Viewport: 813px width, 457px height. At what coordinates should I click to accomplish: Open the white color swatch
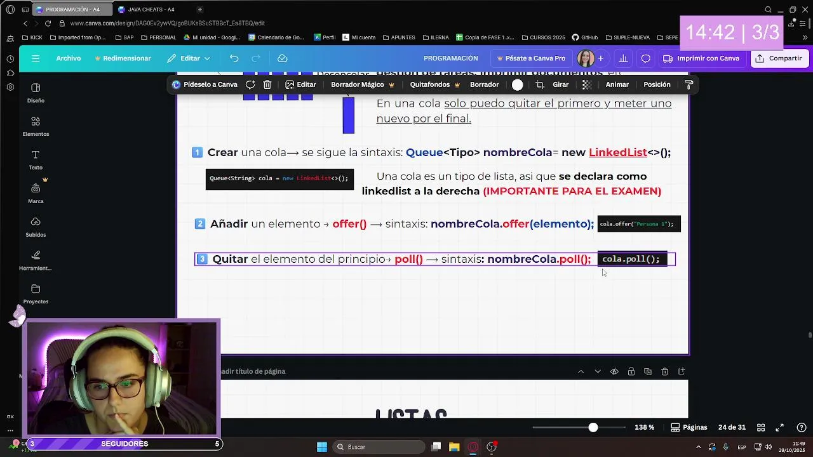click(x=518, y=85)
